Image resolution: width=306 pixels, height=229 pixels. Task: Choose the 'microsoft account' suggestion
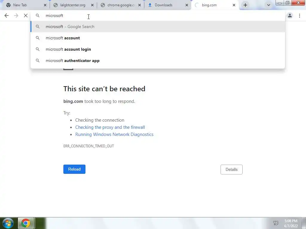pyautogui.click(x=158, y=38)
